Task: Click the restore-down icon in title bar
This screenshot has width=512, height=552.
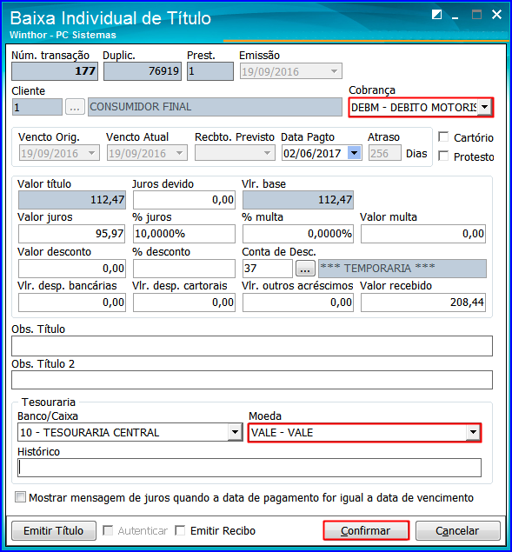Action: 436,15
